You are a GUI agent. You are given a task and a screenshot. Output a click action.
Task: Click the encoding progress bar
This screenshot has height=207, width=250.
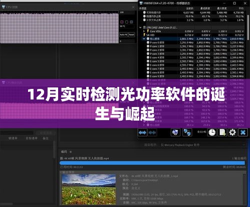point(152,163)
